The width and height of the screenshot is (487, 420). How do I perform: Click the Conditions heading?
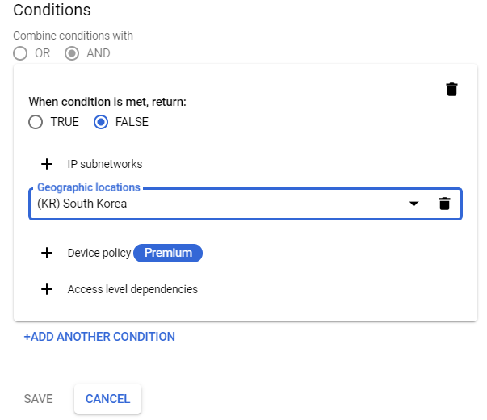point(52,10)
